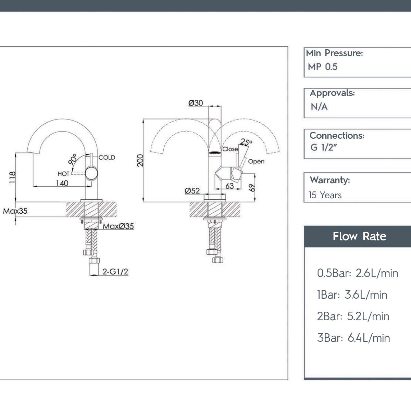Image resolution: width=411 pixels, height=411 pixels.
Task: Click the 'MaxØ35' hole diameter label
Action: coord(119,226)
